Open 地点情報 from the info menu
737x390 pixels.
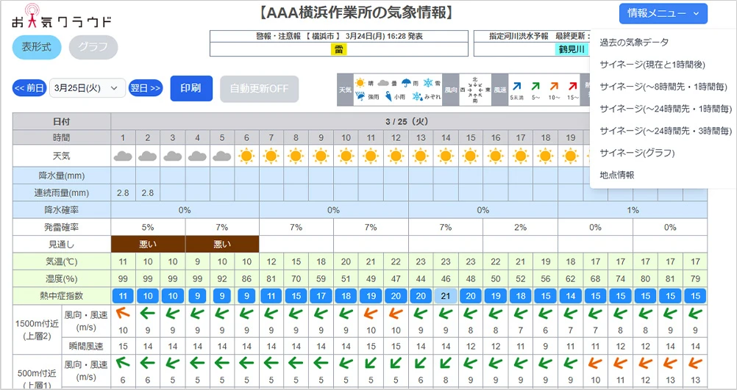pos(616,175)
